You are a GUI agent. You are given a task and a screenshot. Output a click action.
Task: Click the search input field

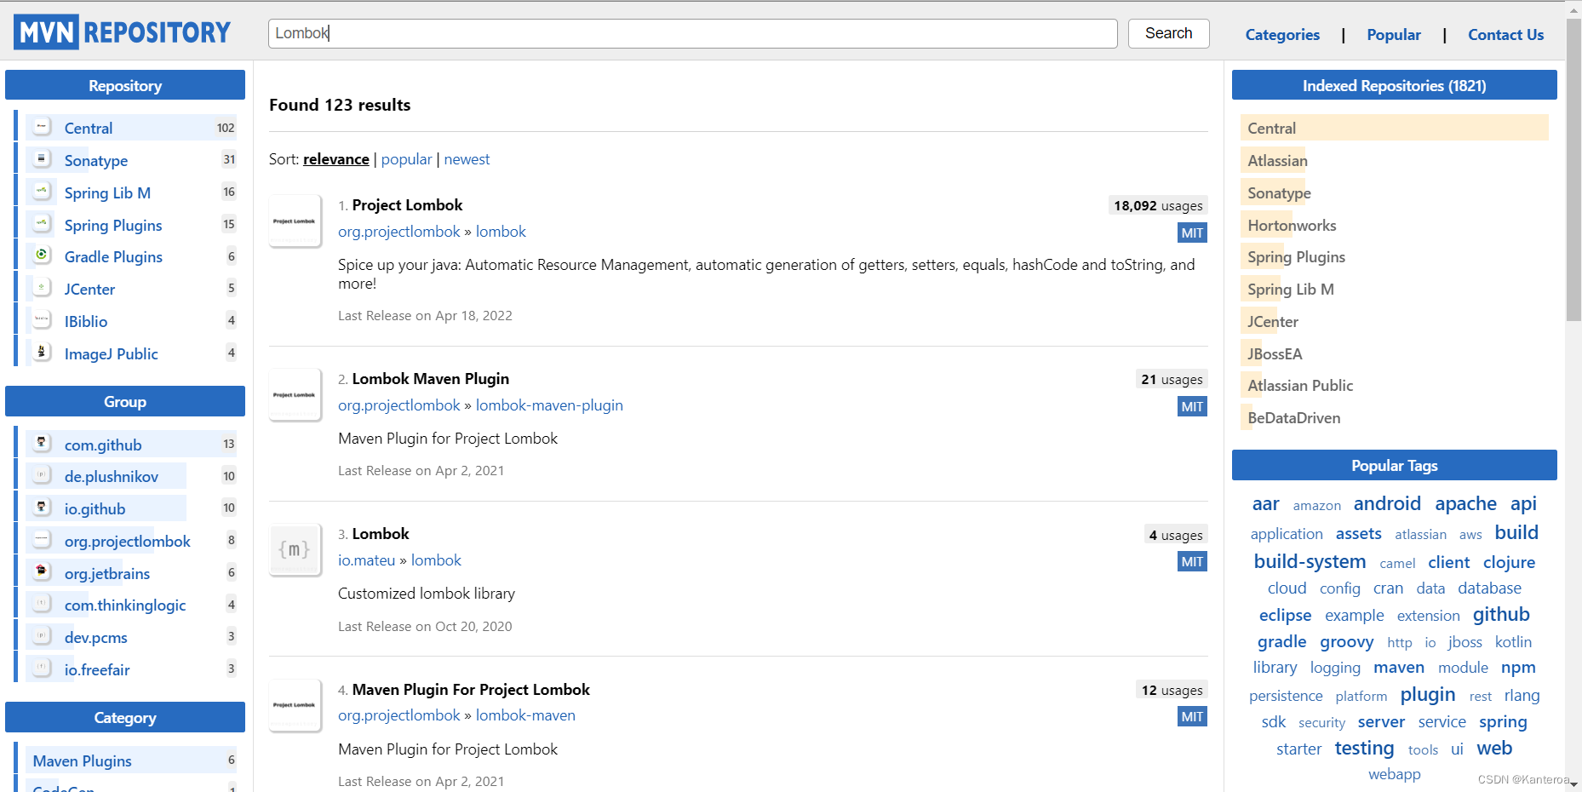pyautogui.click(x=692, y=33)
